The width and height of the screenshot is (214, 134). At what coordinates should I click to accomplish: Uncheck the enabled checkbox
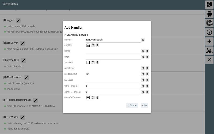[x=88, y=45]
